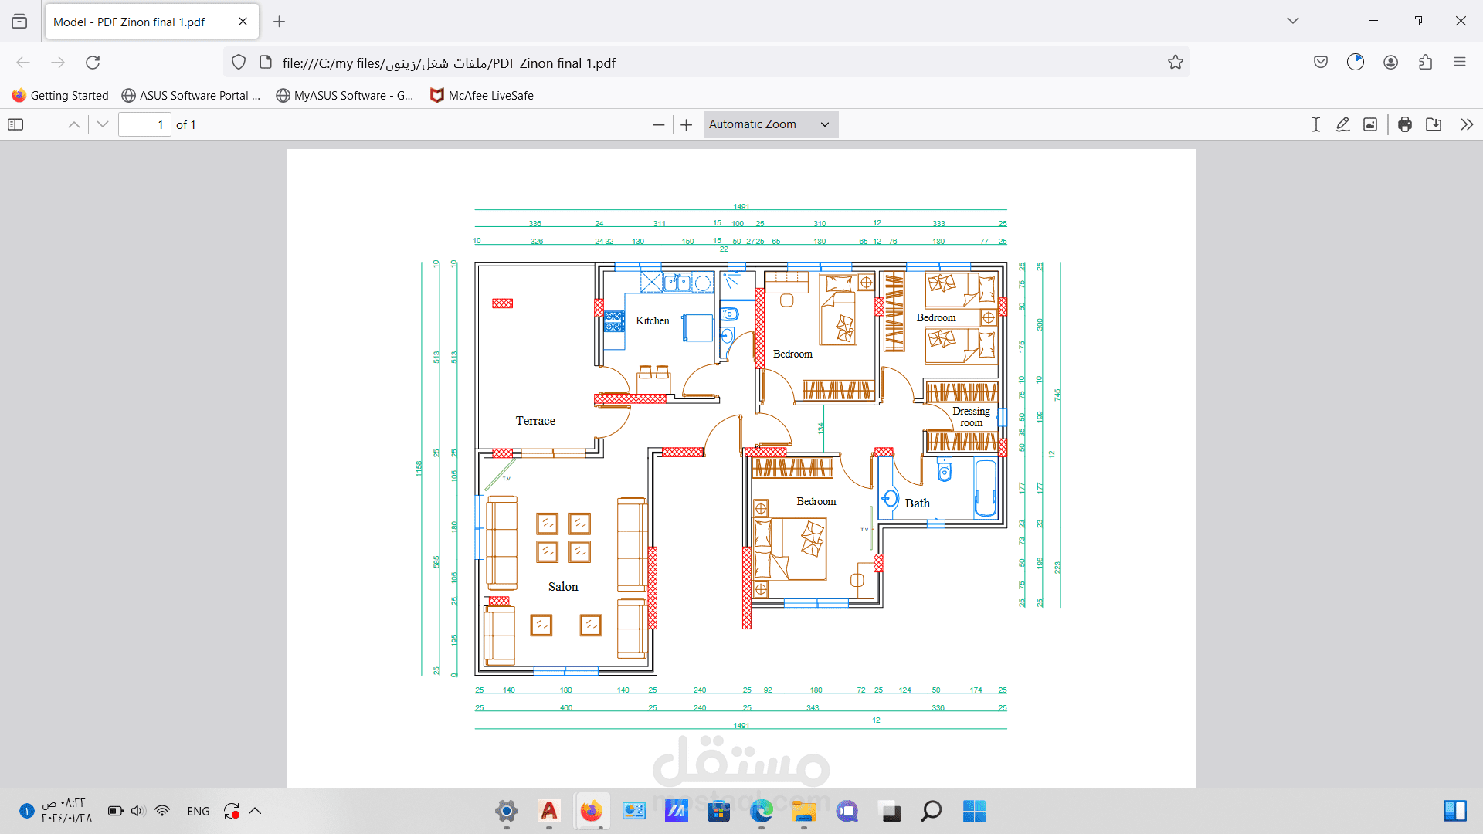
Task: Go to the previous PDF page
Action: pos(74,124)
